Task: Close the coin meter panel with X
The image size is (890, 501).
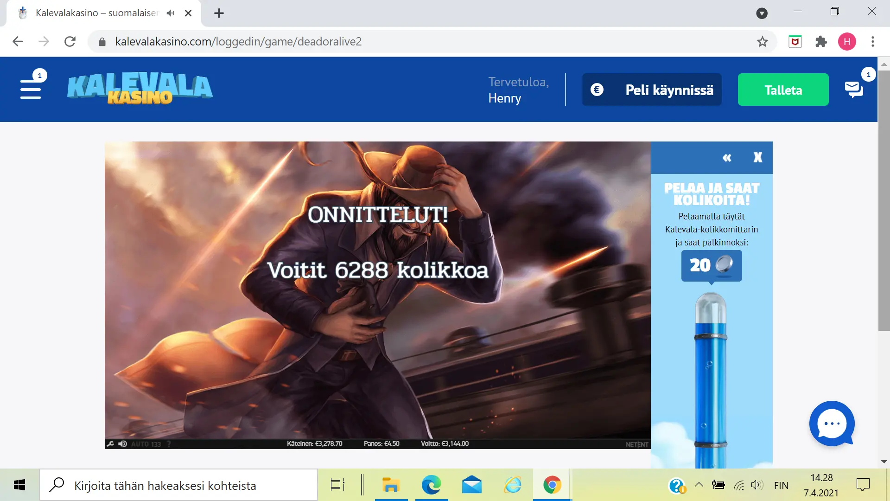Action: [x=758, y=158]
